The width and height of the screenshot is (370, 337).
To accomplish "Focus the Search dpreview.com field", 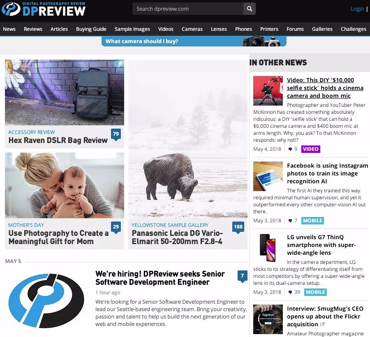I will [x=188, y=9].
